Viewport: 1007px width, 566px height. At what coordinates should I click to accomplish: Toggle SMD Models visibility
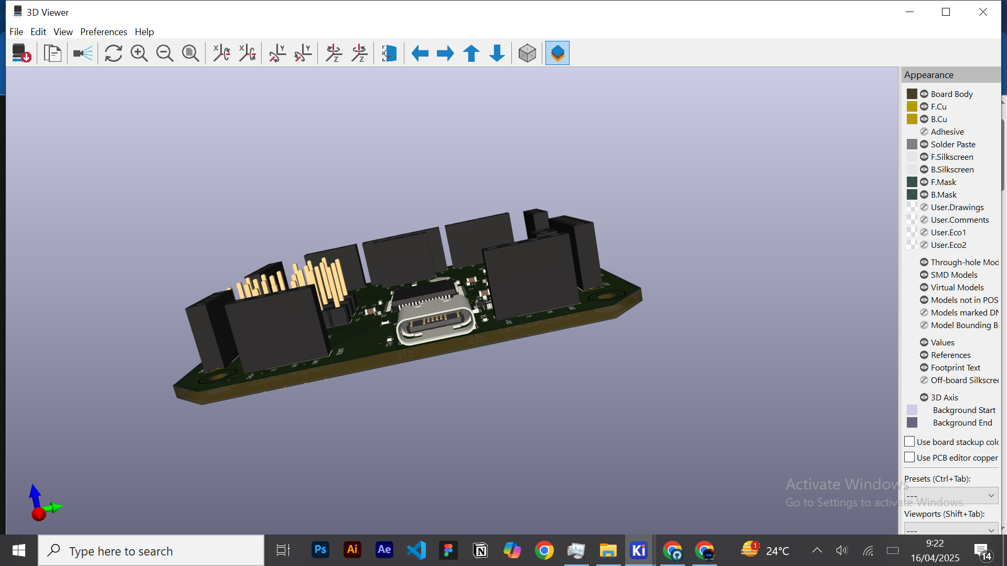pos(924,275)
